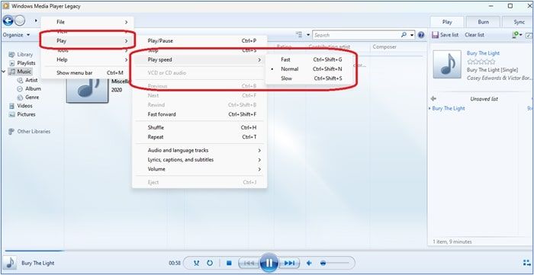This screenshot has height=275, width=534.
Task: Click the Composer column header
Action: coord(384,46)
